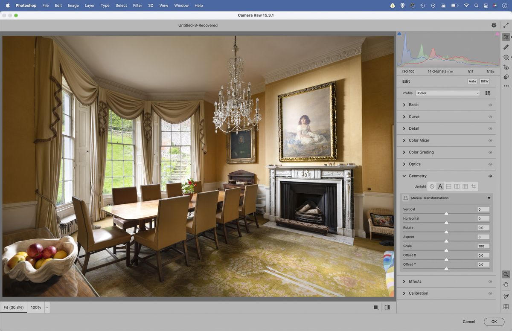This screenshot has height=331, width=512.
Task: Click the Manual Transformations trapezoid icon
Action: 406,198
